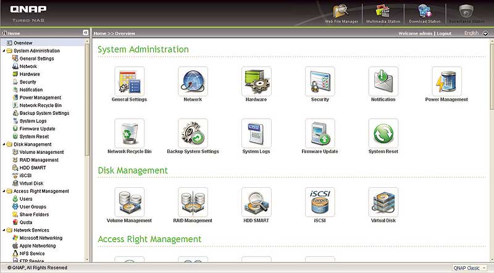The image size is (494, 273).
Task: Open the Notification envelope icon in main panel
Action: pyautogui.click(x=383, y=82)
